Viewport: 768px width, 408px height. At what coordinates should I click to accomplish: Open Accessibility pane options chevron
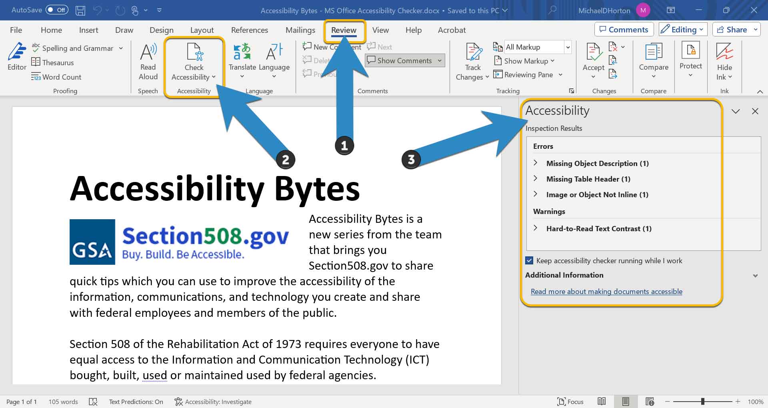(x=736, y=111)
